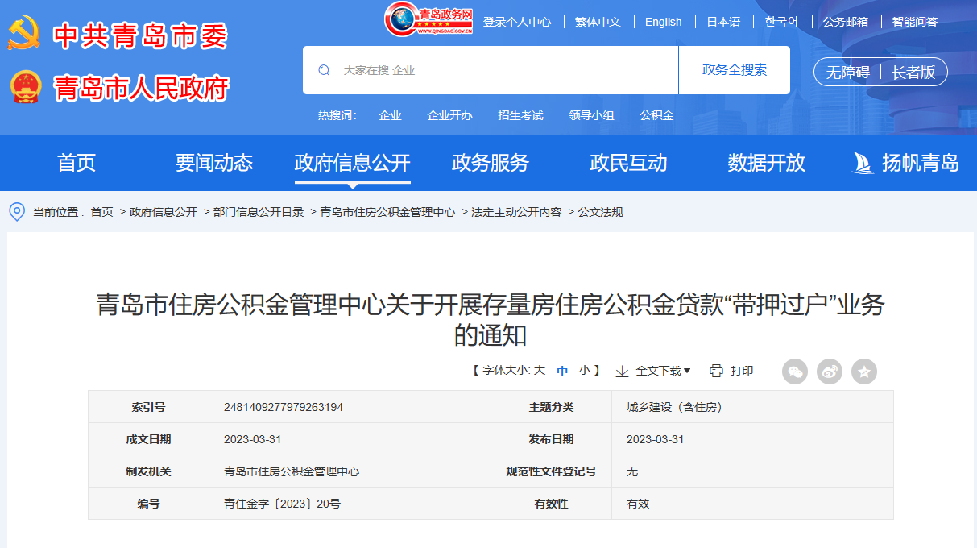Image resolution: width=977 pixels, height=548 pixels.
Task: Click the 政务全搜索 search button
Action: (735, 70)
